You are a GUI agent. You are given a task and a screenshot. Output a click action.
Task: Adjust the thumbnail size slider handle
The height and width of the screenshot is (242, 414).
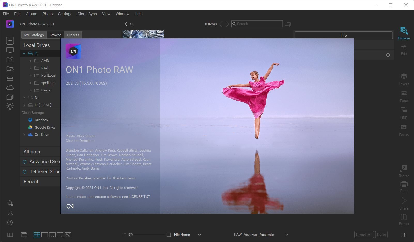coord(131,235)
